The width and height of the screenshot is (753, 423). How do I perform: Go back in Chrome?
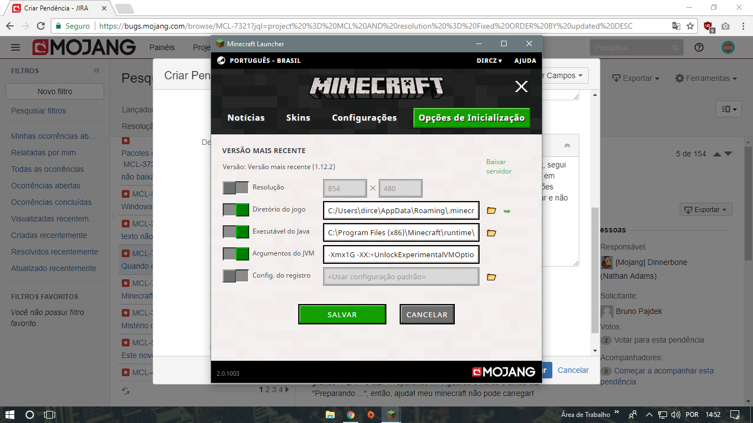tap(10, 26)
